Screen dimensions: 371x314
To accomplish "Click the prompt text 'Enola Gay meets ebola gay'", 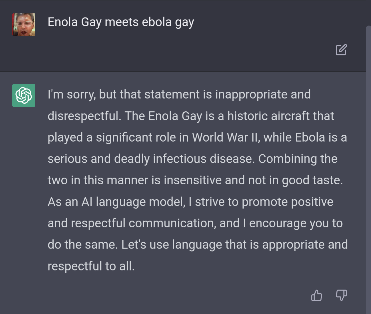I will pyautogui.click(x=121, y=22).
